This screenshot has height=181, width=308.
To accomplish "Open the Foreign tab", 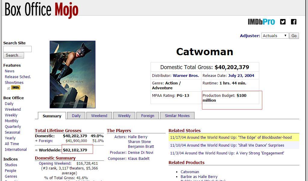I will pyautogui.click(x=148, y=116).
